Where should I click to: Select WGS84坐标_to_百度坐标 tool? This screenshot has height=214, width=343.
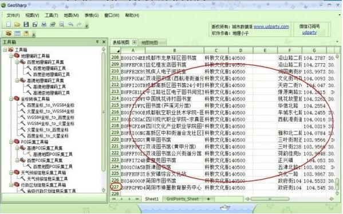pos(50,118)
